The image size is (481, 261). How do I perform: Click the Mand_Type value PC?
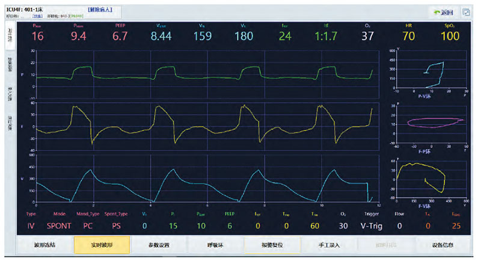coord(88,226)
